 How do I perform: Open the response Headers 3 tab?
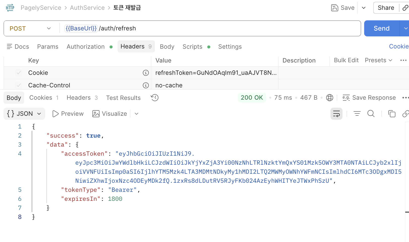[82, 98]
